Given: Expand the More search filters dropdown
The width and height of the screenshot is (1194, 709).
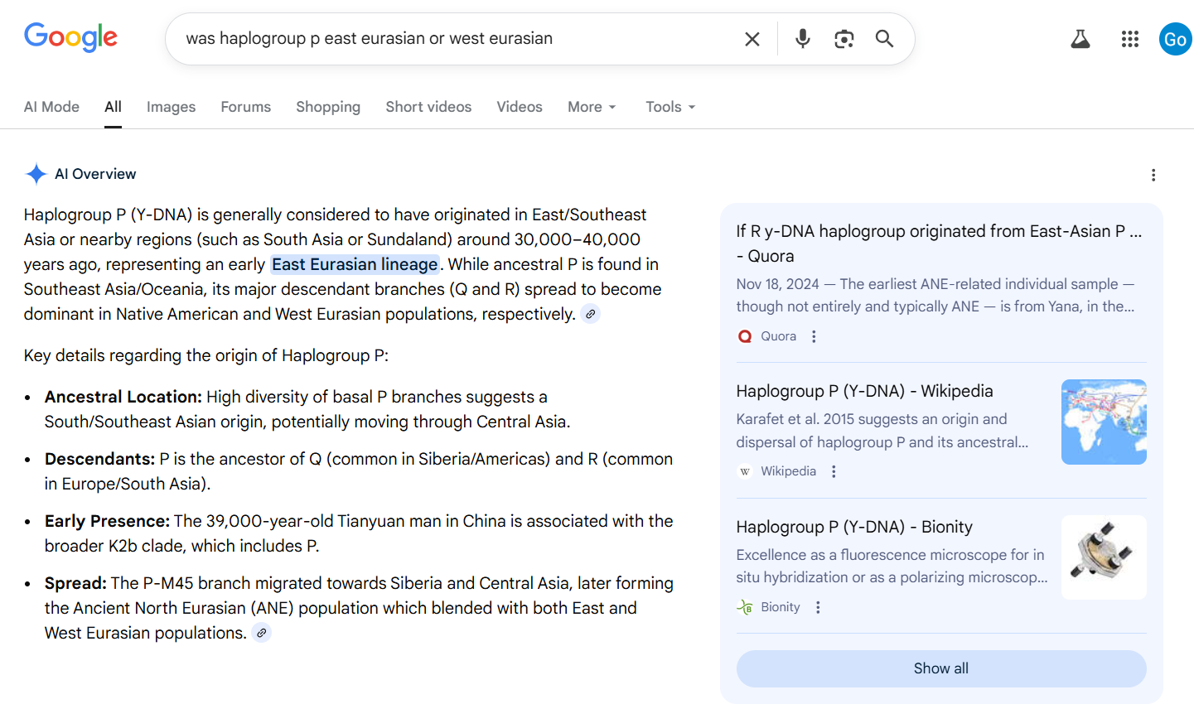Looking at the screenshot, I should tap(592, 107).
